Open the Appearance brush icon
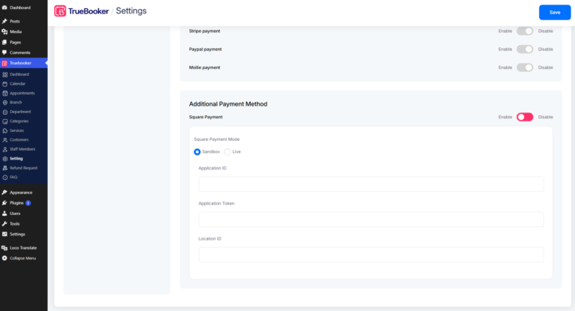This screenshot has width=575, height=311. point(4,193)
